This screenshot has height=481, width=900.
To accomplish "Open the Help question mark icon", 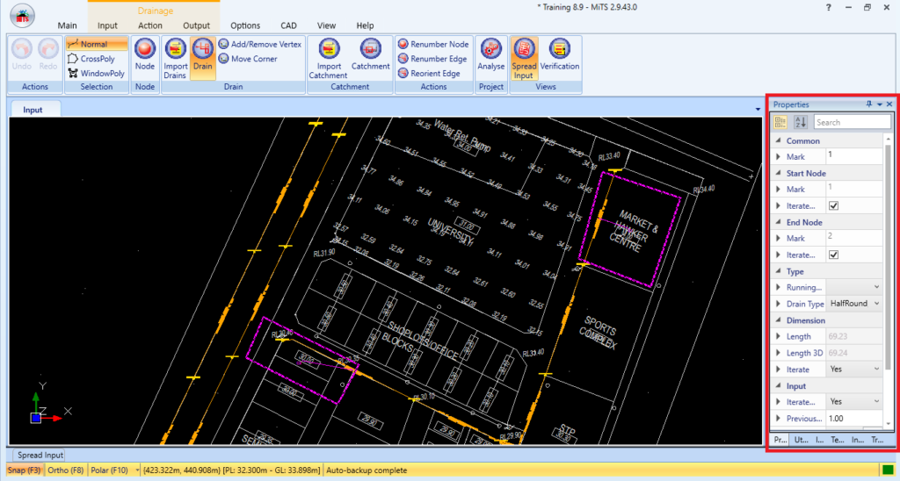I will click(828, 7).
